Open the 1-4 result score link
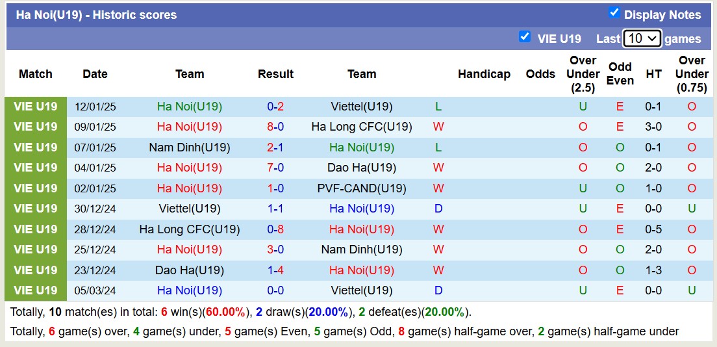Image resolution: width=717 pixels, height=347 pixels. pos(275,270)
